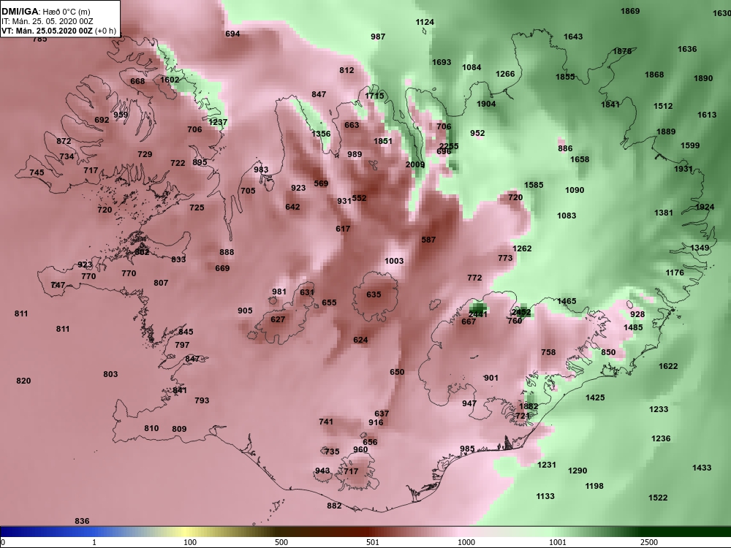Click the map value 587

click(428, 240)
